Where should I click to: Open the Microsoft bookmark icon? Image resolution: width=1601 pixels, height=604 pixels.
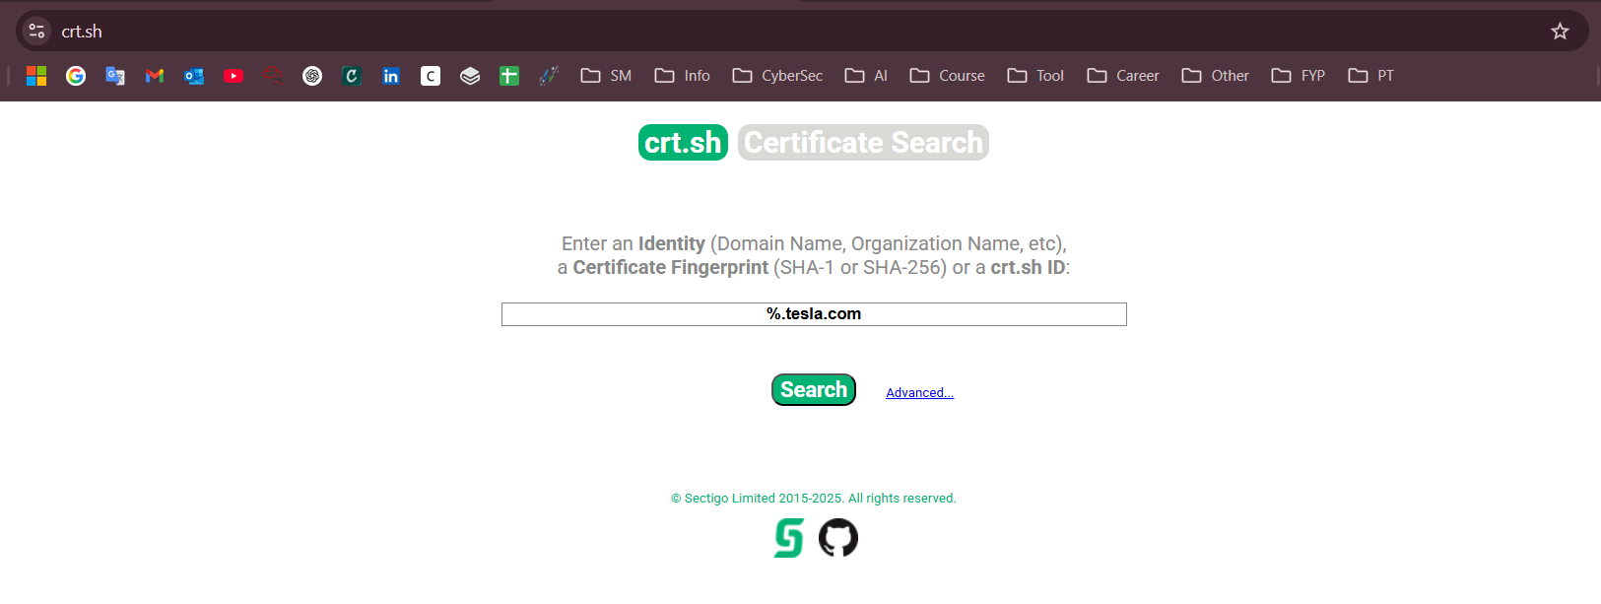pyautogui.click(x=36, y=76)
